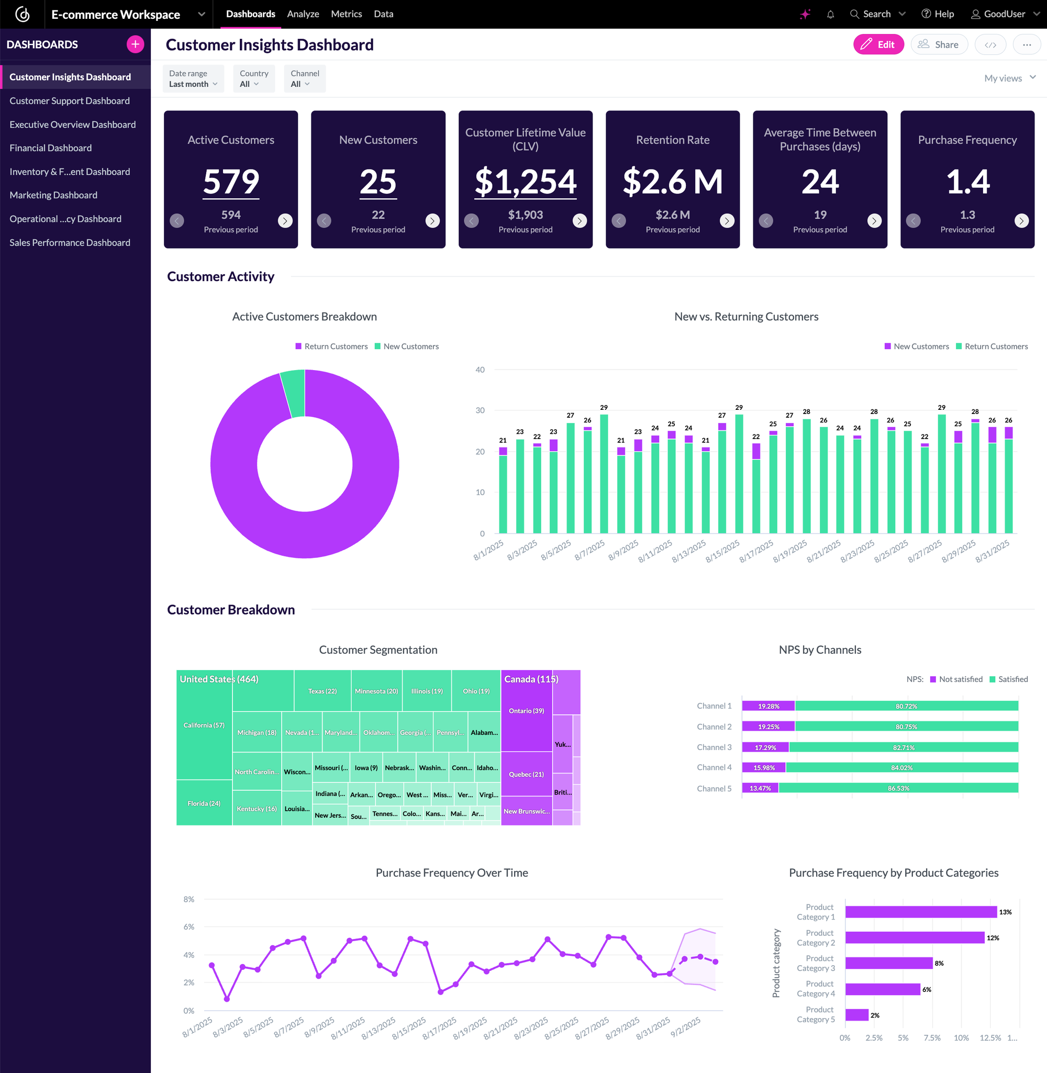Click the AI assistant sparkle icon

pos(805,14)
